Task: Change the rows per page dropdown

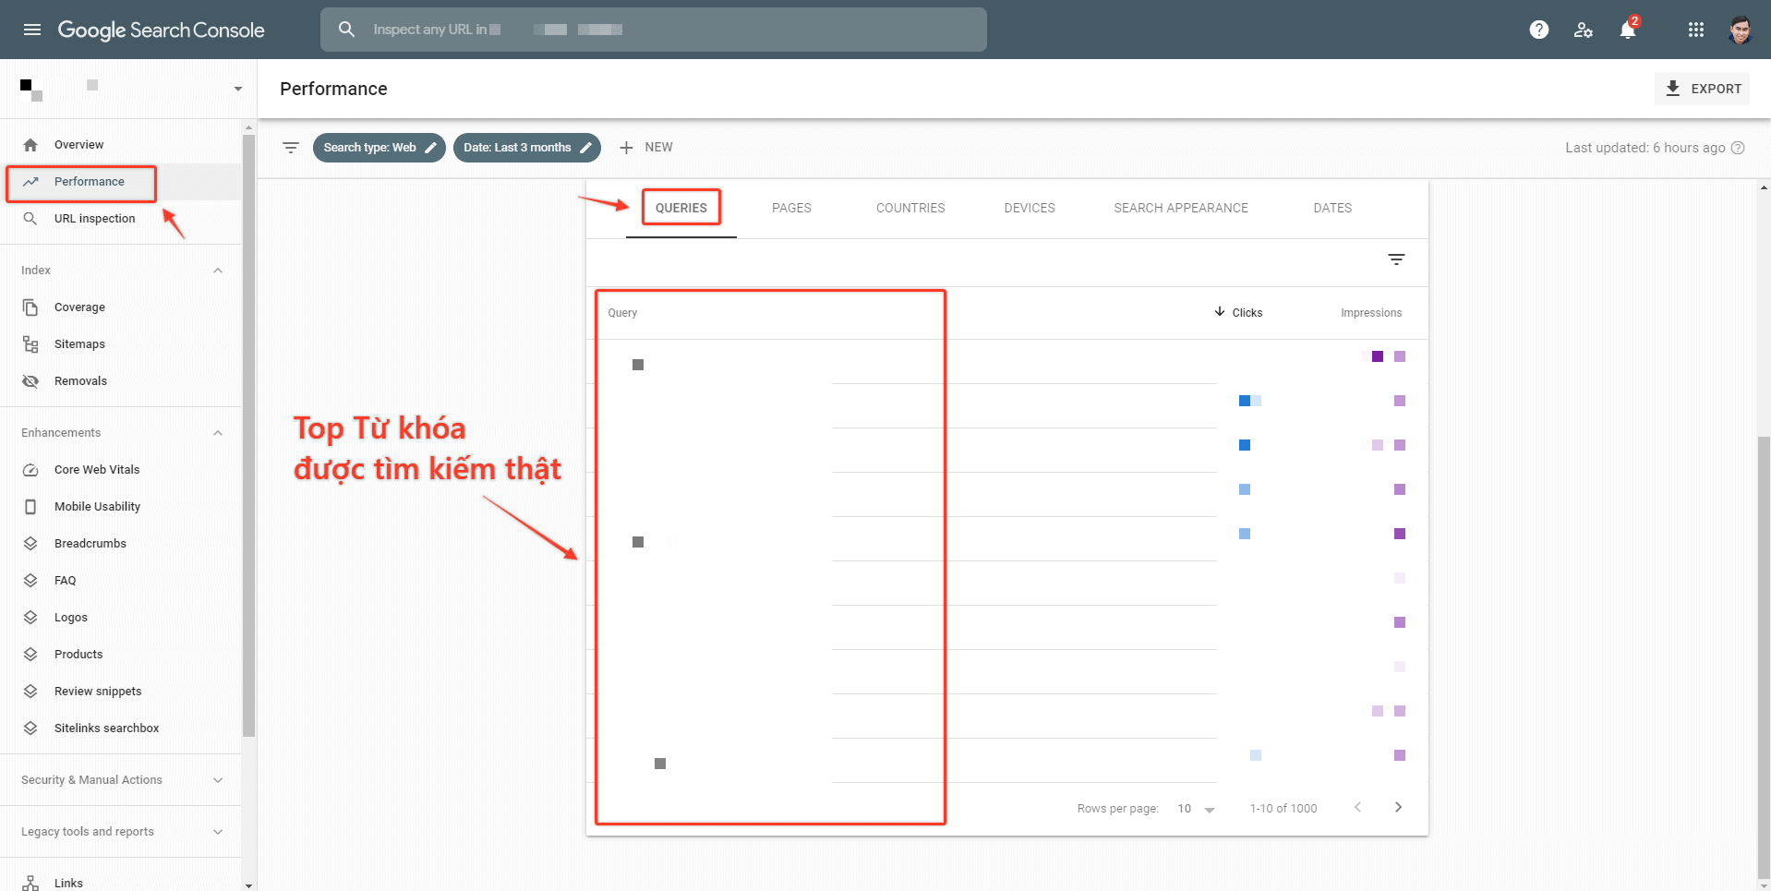Action: pyautogui.click(x=1196, y=809)
